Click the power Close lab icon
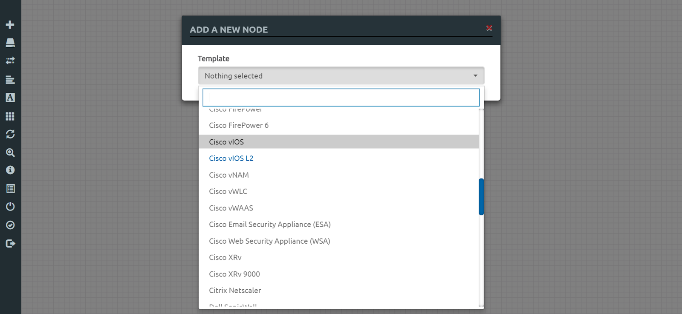This screenshot has height=314, width=682. [x=10, y=207]
